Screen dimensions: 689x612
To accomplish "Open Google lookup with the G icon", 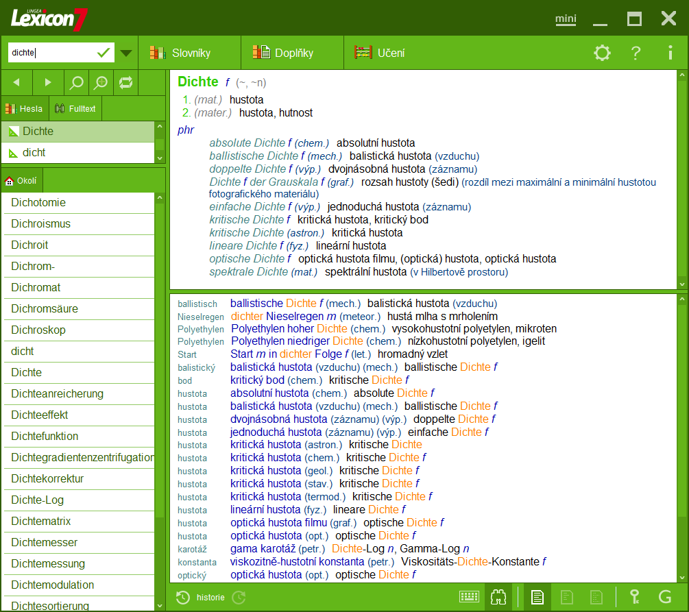I will [664, 597].
